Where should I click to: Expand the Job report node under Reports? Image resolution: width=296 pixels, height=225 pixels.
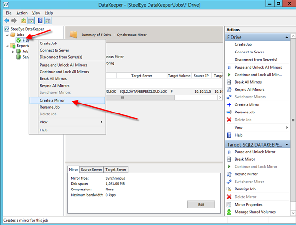tap(13, 52)
